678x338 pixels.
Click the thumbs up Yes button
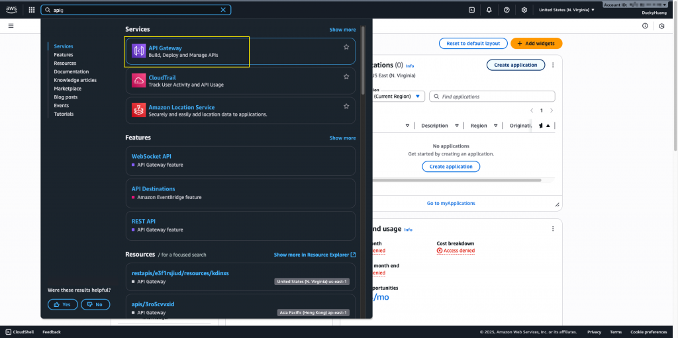pyautogui.click(x=63, y=304)
